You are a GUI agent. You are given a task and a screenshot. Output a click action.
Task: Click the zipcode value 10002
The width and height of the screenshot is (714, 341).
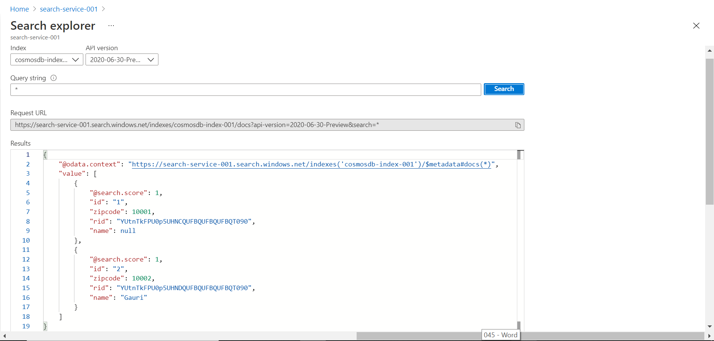pos(142,278)
